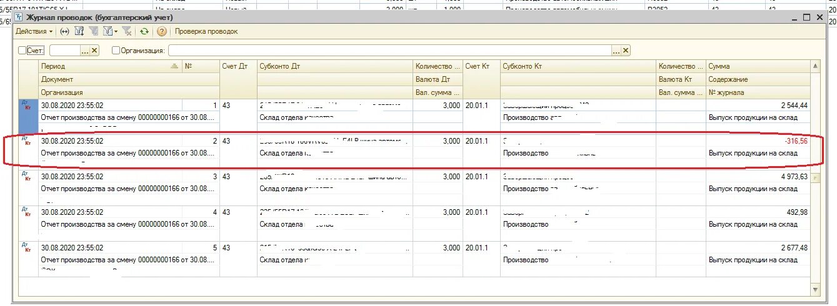Click the Валюта Дт column header

tap(438, 79)
